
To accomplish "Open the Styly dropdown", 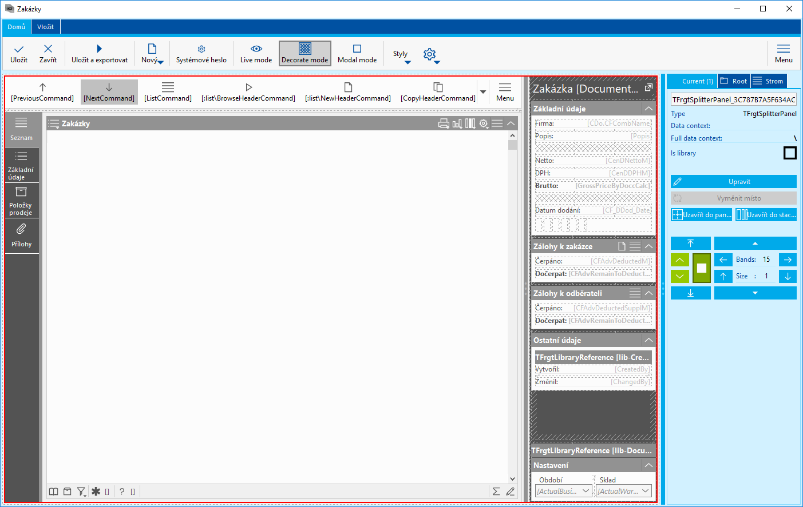I will pyautogui.click(x=401, y=55).
